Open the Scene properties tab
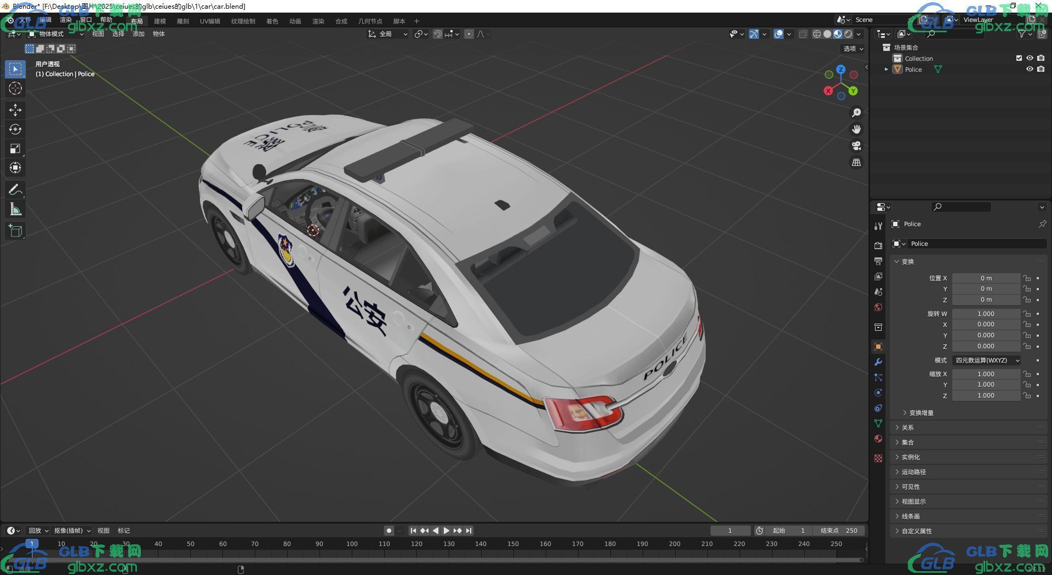Image resolution: width=1052 pixels, height=575 pixels. (878, 291)
